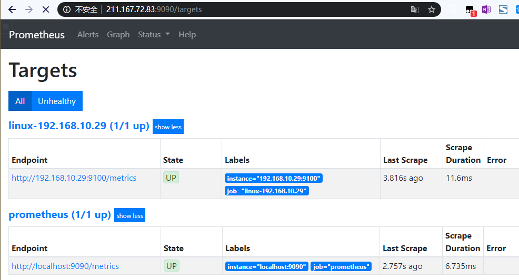Viewport: 519px width, 280px height.
Task: Stop loading the page
Action: point(46,9)
